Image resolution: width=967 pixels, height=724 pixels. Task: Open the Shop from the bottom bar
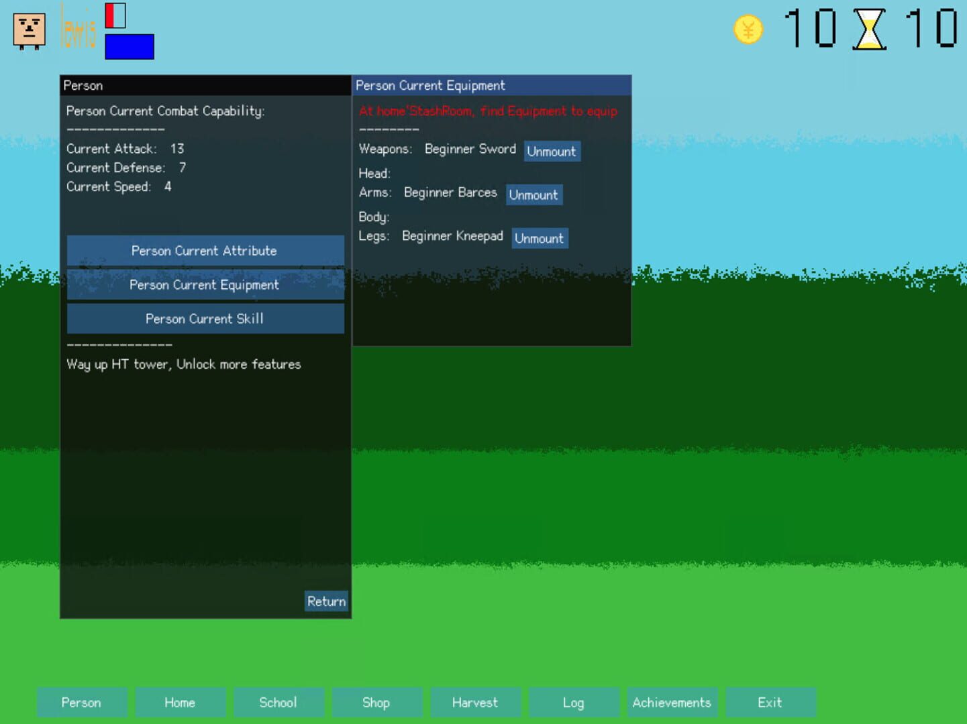tap(377, 703)
